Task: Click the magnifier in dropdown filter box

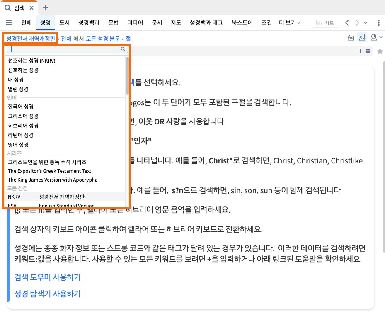Action: pyautogui.click(x=123, y=49)
